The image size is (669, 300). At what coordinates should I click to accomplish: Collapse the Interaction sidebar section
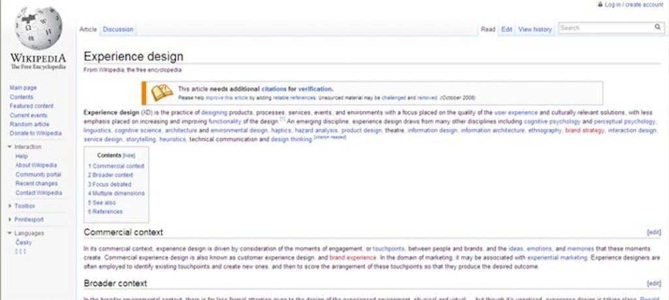10,147
